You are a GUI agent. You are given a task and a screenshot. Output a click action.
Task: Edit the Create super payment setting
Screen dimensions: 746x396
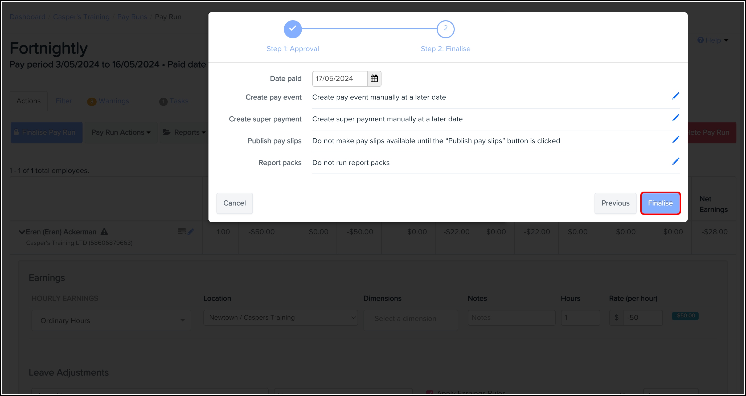[676, 118]
